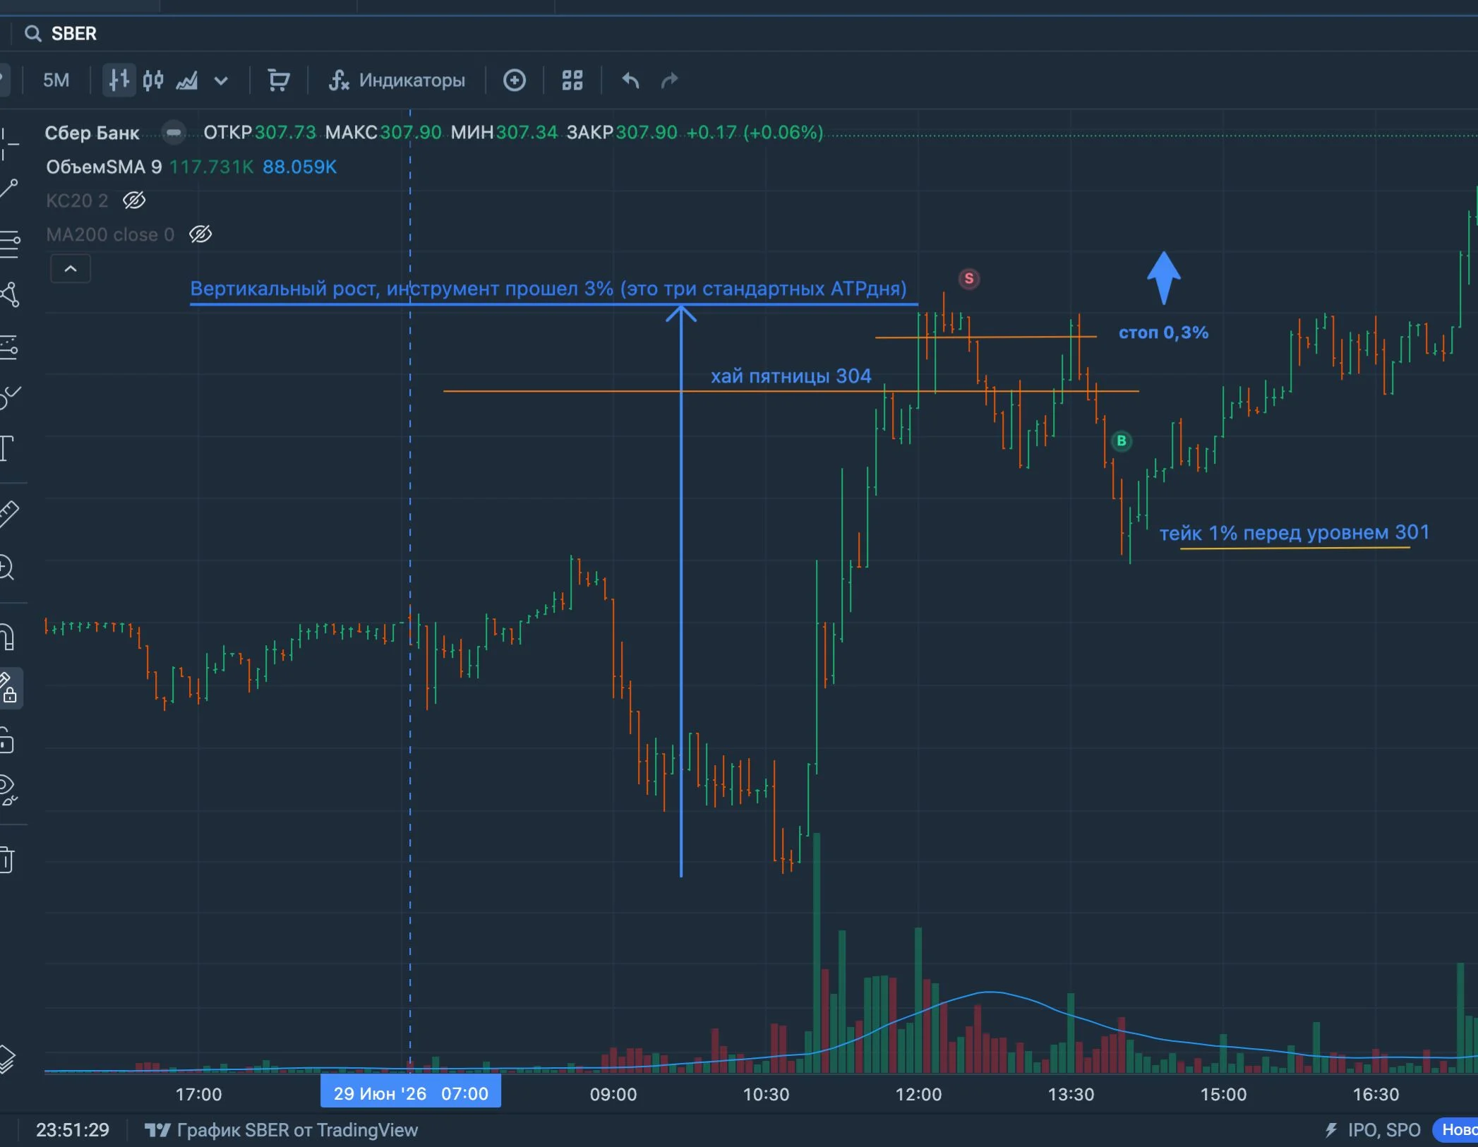The height and width of the screenshot is (1147, 1478).
Task: Click the 'тейк 1% перед уровнем 301' label
Action: 1294,532
